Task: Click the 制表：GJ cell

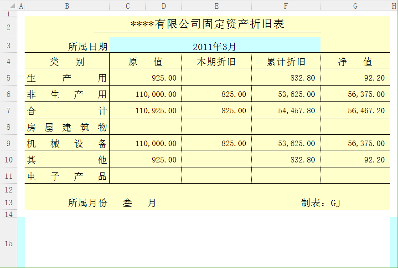Action: [x=321, y=203]
